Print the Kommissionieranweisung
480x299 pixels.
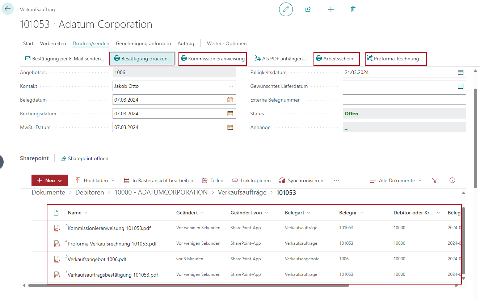[x=213, y=59]
